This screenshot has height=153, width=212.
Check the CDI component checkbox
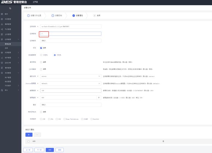pos(57,119)
